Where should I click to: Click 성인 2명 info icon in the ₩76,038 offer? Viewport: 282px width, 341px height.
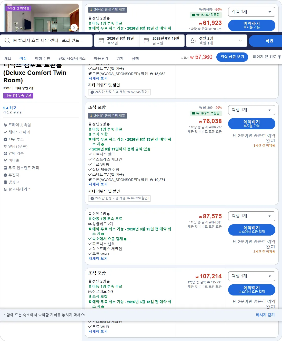(108, 124)
